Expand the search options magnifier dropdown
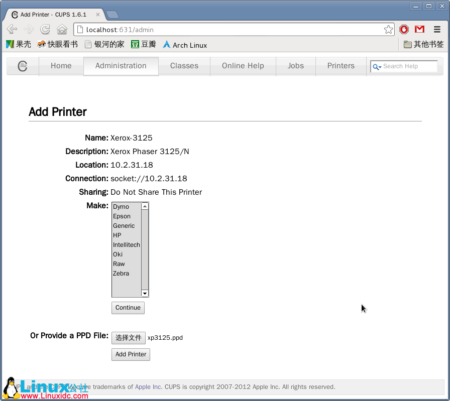 377,67
